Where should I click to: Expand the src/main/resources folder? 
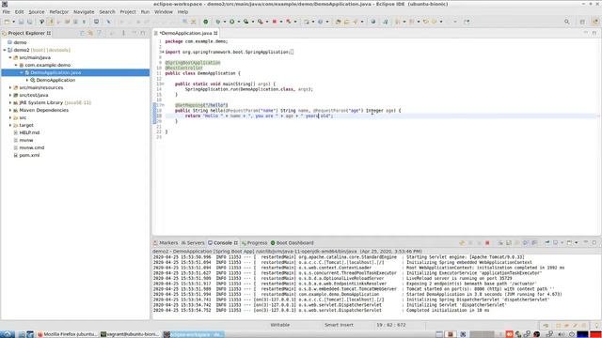[x=10, y=87]
